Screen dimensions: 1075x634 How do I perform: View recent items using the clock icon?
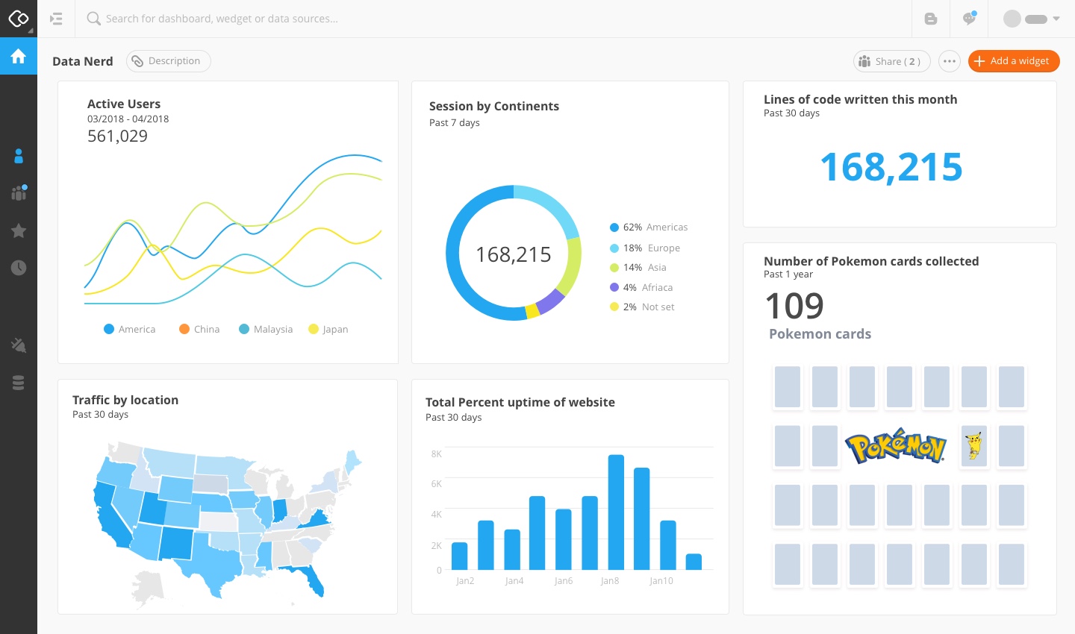tap(18, 268)
